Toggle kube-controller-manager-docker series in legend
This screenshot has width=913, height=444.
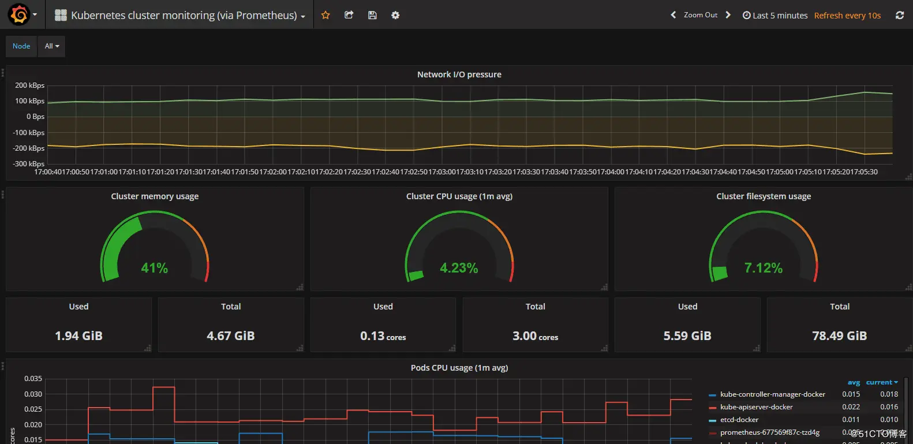click(772, 394)
